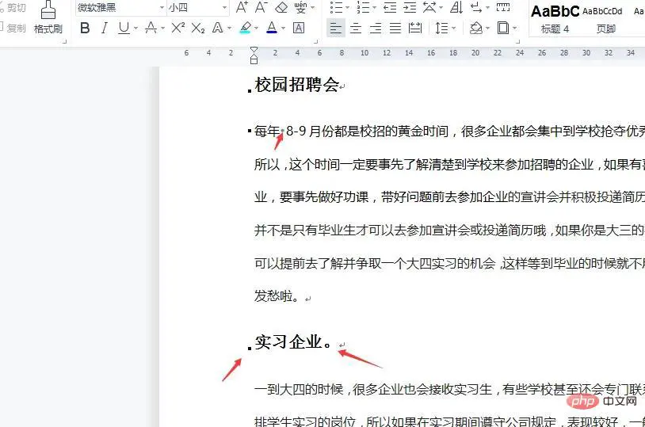Image resolution: width=645 pixels, height=427 pixels.
Task: Apply the cyan text highlight color
Action: [x=246, y=28]
